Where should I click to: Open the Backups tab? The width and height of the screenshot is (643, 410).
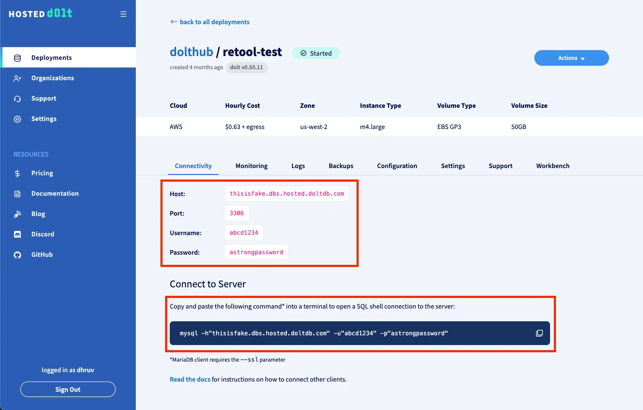pos(341,166)
